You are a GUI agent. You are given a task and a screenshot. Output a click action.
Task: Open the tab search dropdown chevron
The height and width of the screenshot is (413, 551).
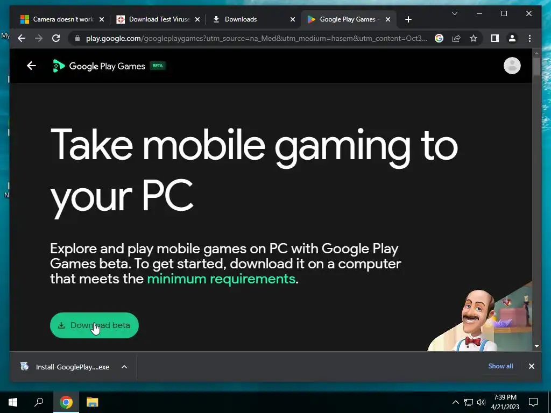[x=454, y=13]
